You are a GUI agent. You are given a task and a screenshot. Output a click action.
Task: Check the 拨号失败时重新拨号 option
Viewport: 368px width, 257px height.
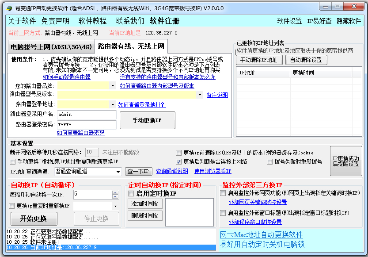(x=270, y=161)
